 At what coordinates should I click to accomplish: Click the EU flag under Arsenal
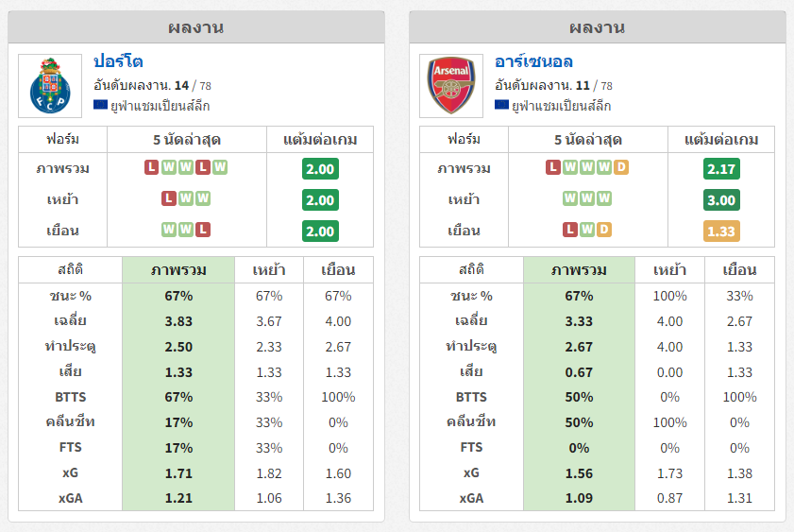pyautogui.click(x=501, y=105)
